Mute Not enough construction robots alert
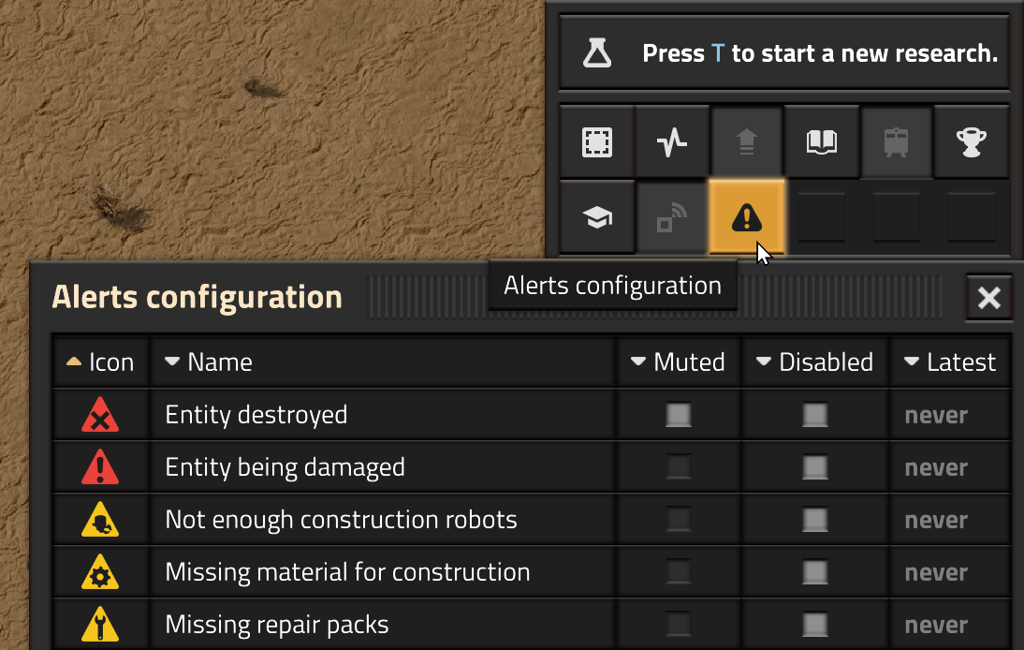This screenshot has width=1024, height=650. (679, 520)
